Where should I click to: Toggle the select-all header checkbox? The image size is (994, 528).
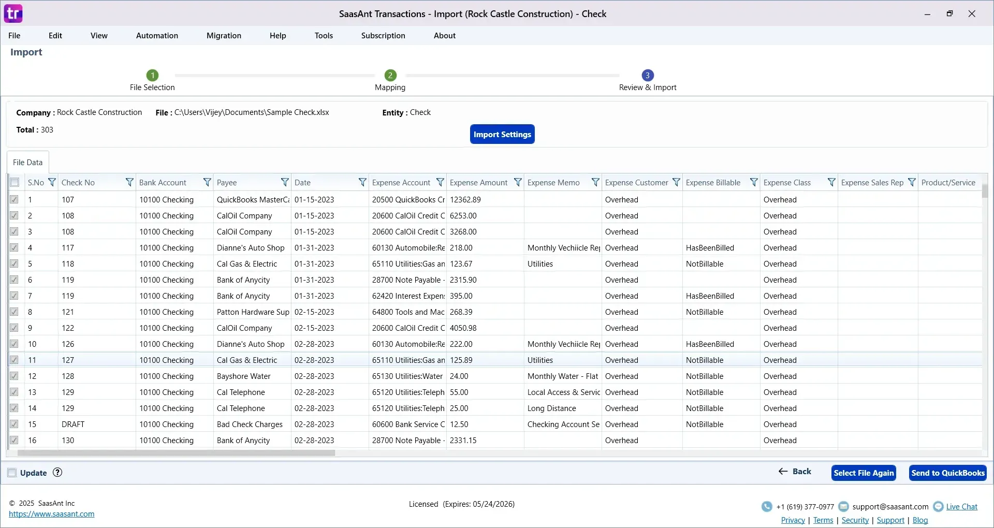14,182
